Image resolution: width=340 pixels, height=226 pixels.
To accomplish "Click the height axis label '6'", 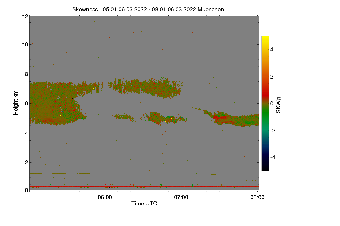I will [27, 103].
